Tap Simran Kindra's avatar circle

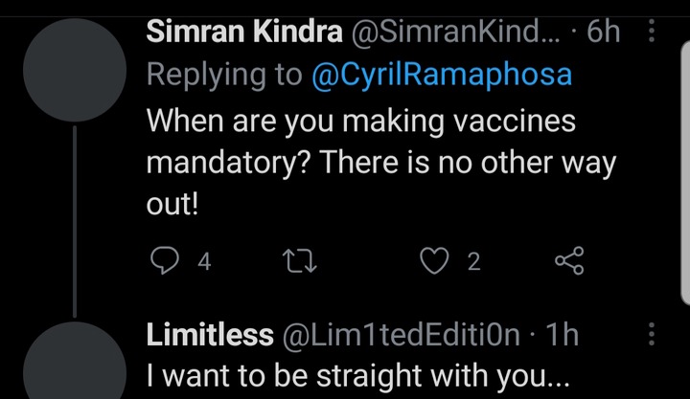[75, 70]
